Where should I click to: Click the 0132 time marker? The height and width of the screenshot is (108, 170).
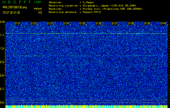pos(34,23)
